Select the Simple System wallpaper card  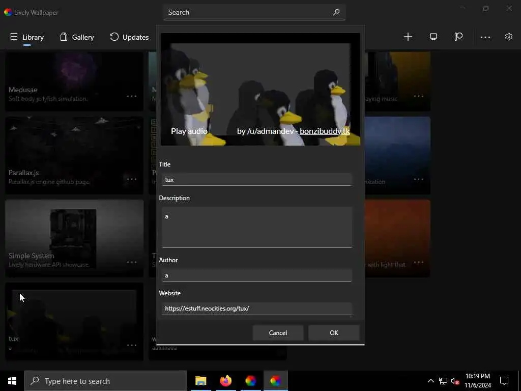[74, 238]
